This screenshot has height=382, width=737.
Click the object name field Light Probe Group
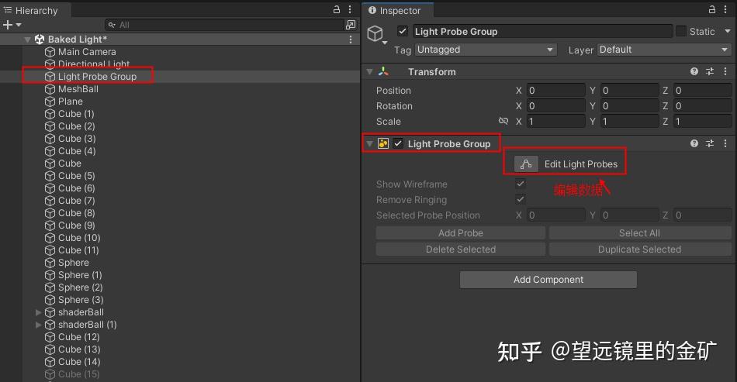(542, 32)
